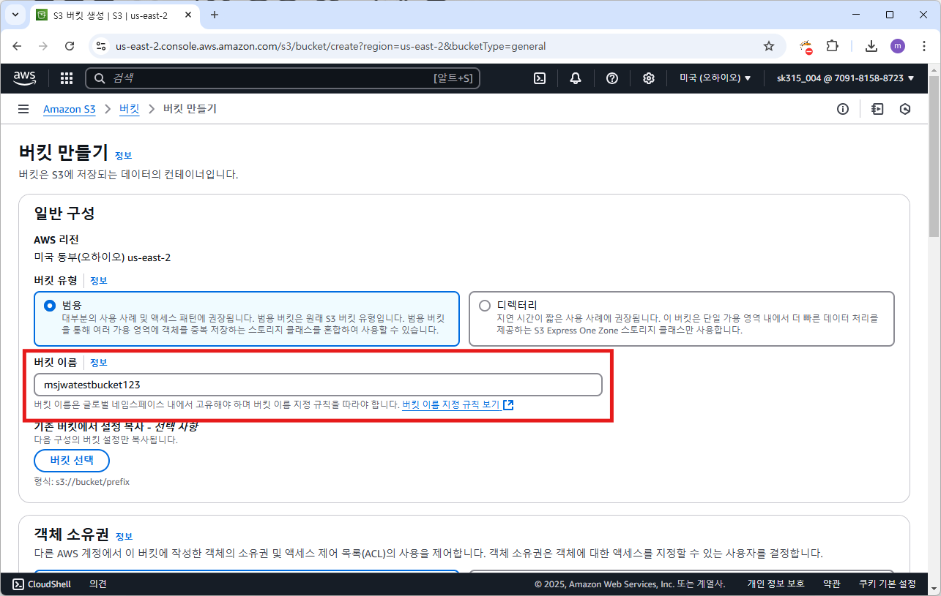Click the Amazon S3 breadcrumb link
941x596 pixels.
(x=70, y=109)
